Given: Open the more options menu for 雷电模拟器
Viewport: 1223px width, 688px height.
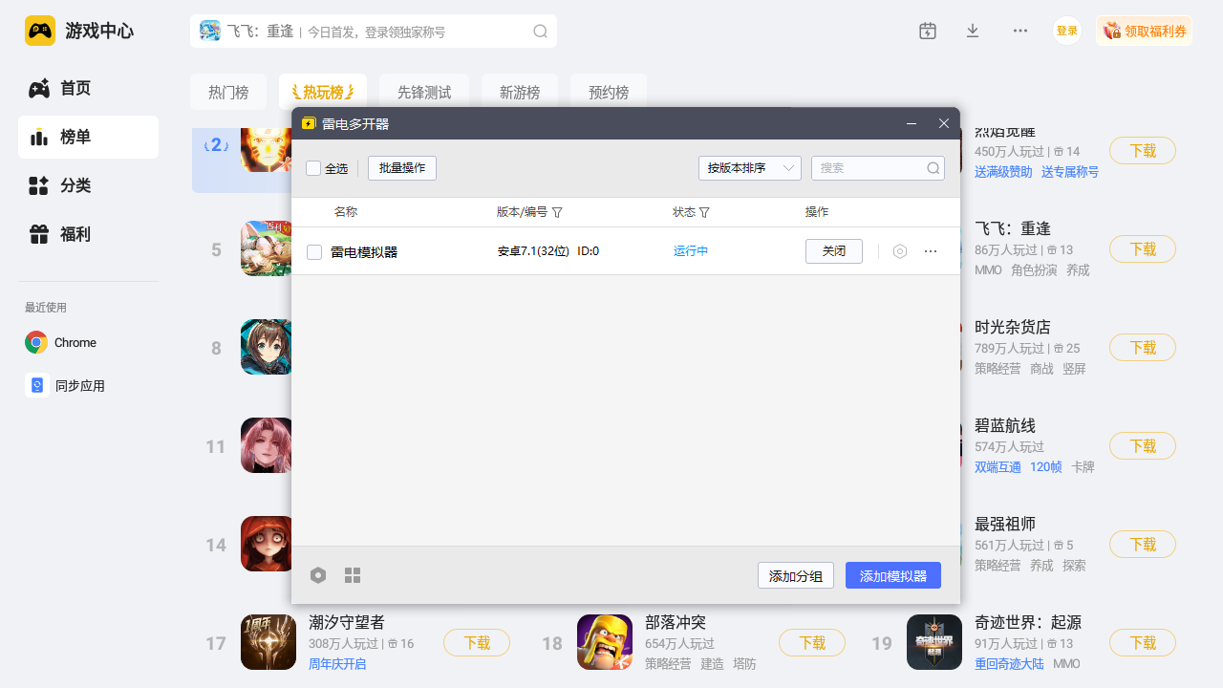Looking at the screenshot, I should (x=930, y=250).
